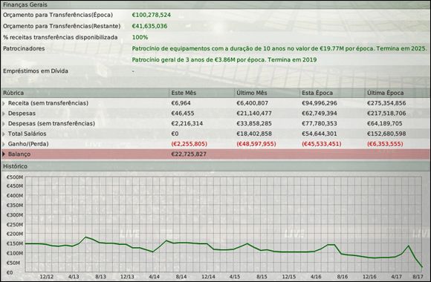The height and width of the screenshot is (282, 431).
Task: Click the 12/16 date on chart axis
Action: click(370, 277)
